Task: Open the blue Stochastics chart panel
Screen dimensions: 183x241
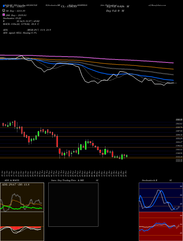Action: 161,197
